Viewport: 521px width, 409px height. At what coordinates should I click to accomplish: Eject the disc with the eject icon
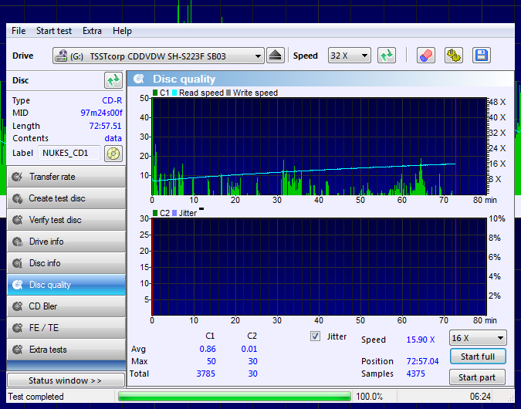pos(275,56)
